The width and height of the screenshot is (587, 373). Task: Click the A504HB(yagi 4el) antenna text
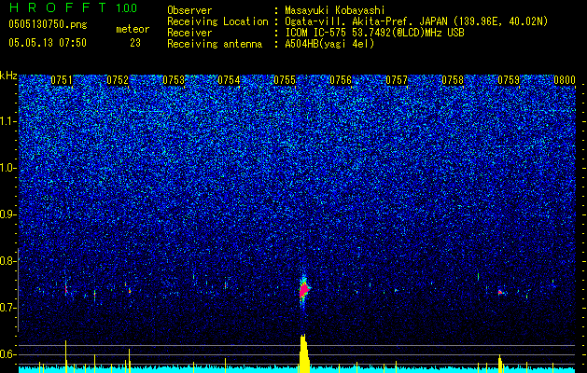(x=329, y=44)
